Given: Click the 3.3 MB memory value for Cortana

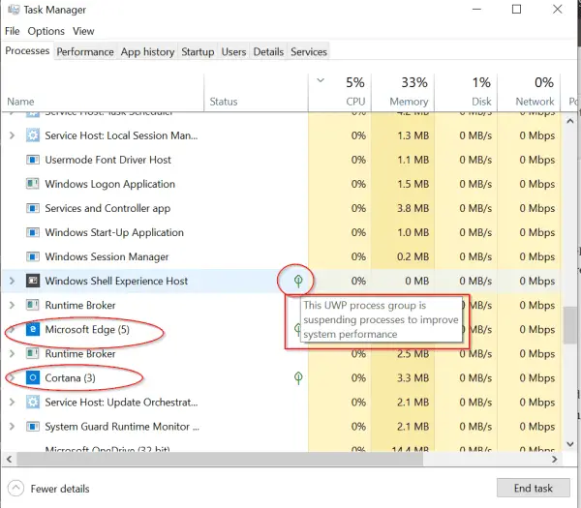Looking at the screenshot, I should pyautogui.click(x=413, y=377).
